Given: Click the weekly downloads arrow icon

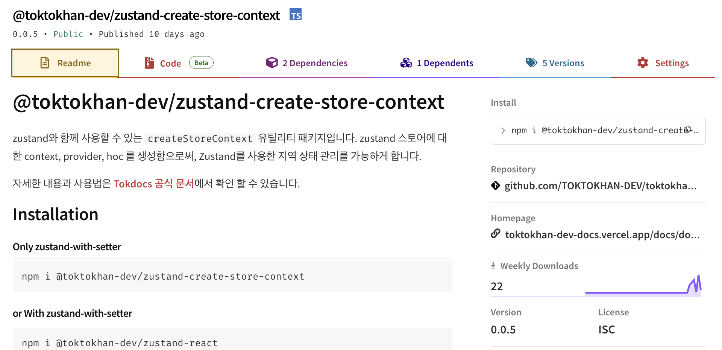Looking at the screenshot, I should (x=493, y=266).
